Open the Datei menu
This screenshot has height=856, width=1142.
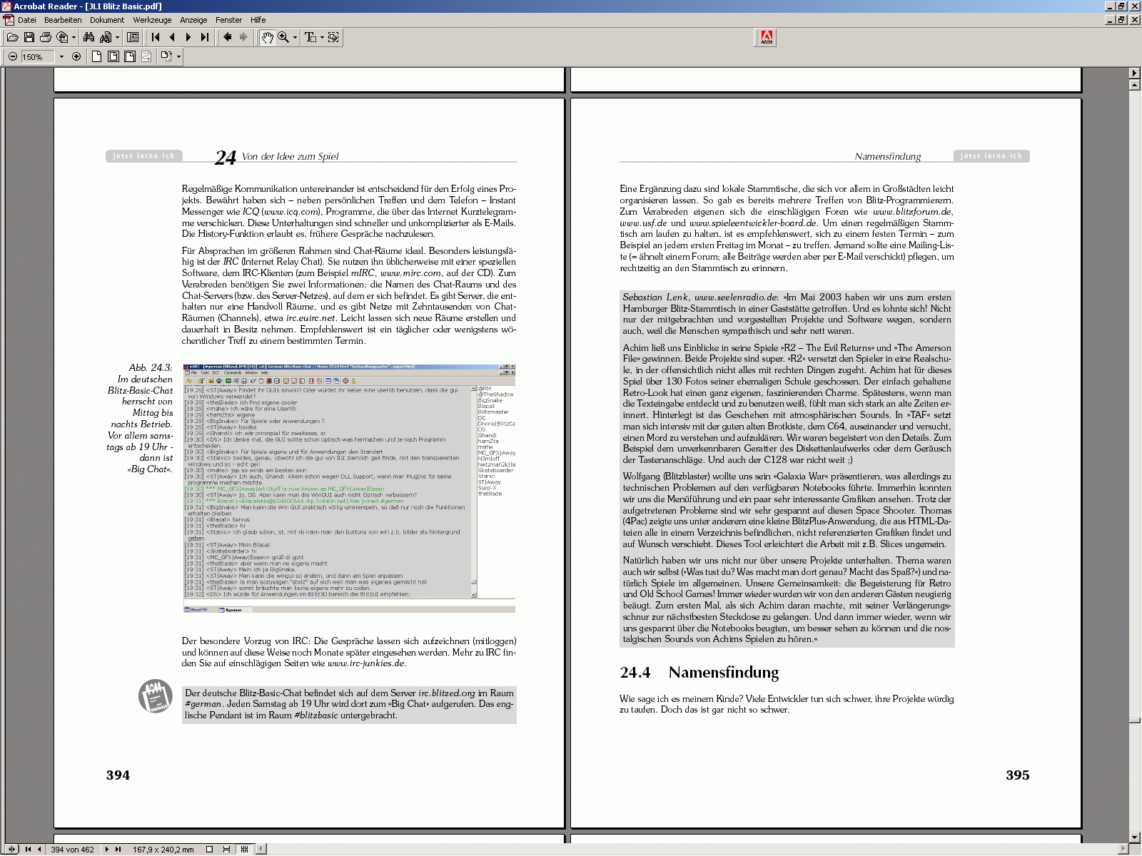27,20
